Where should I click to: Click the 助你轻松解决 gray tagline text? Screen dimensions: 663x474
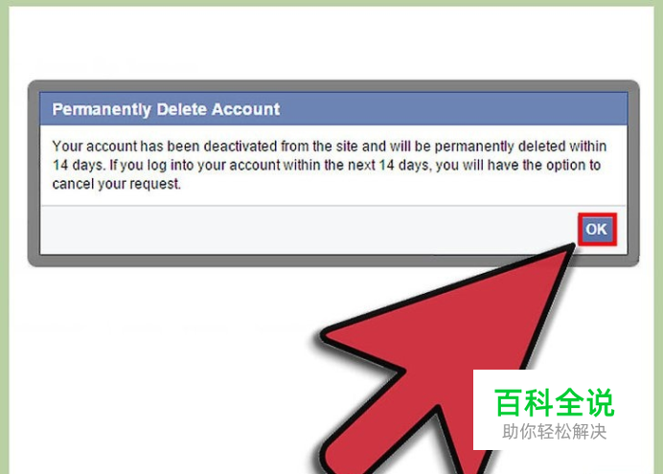pyautogui.click(x=554, y=432)
